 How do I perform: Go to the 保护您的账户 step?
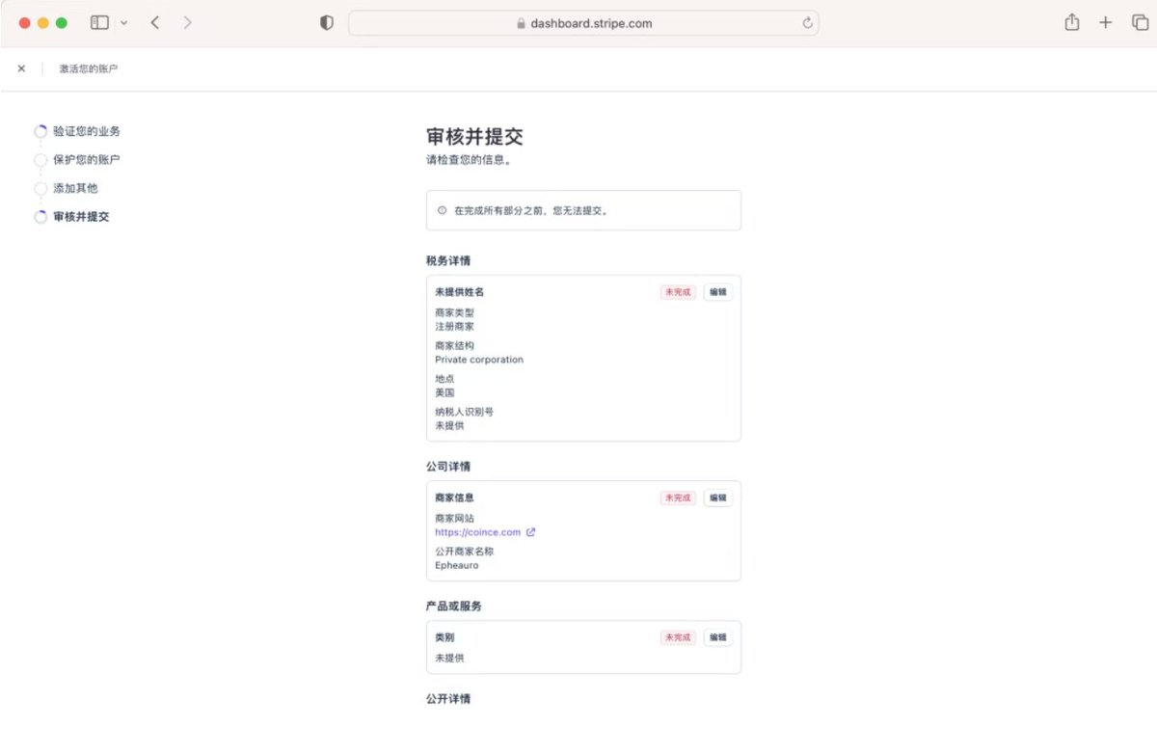(x=87, y=160)
